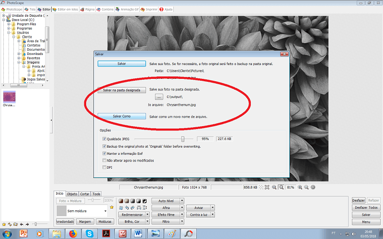Uncheck Manter a informação Exif

104,153
